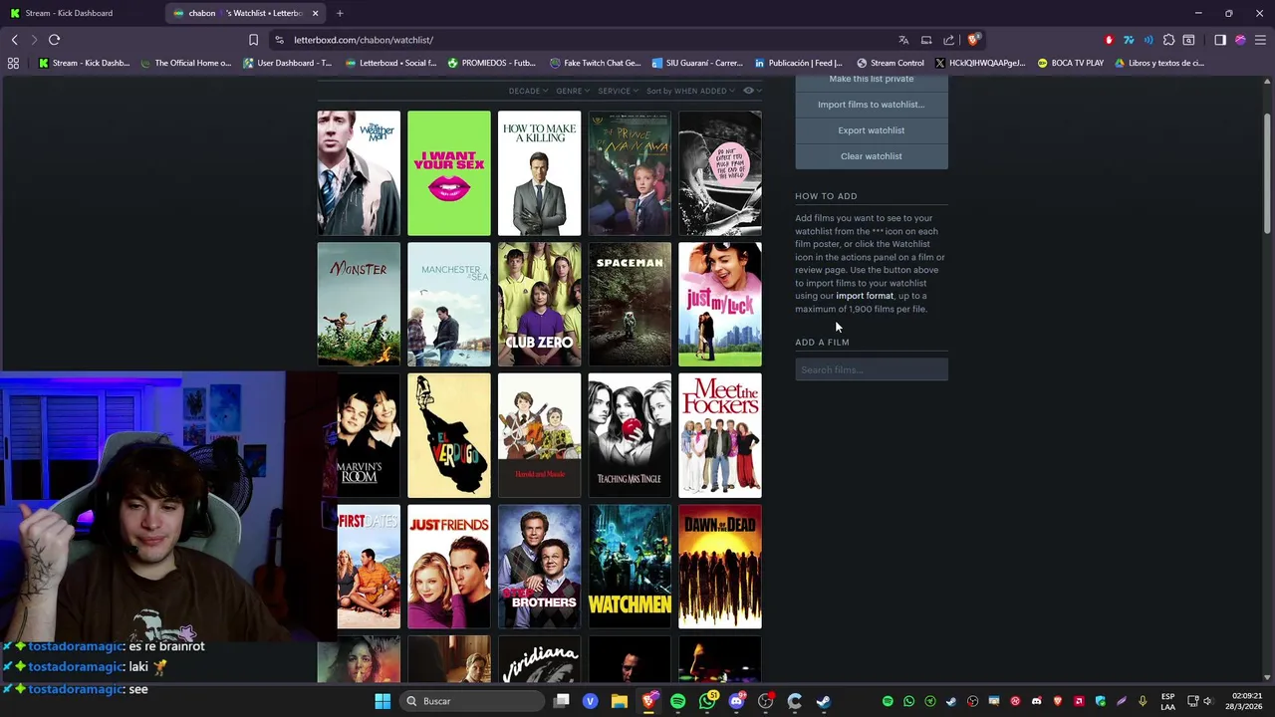Open the bookmarks apps grid icon
The height and width of the screenshot is (717, 1275).
coord(13,63)
